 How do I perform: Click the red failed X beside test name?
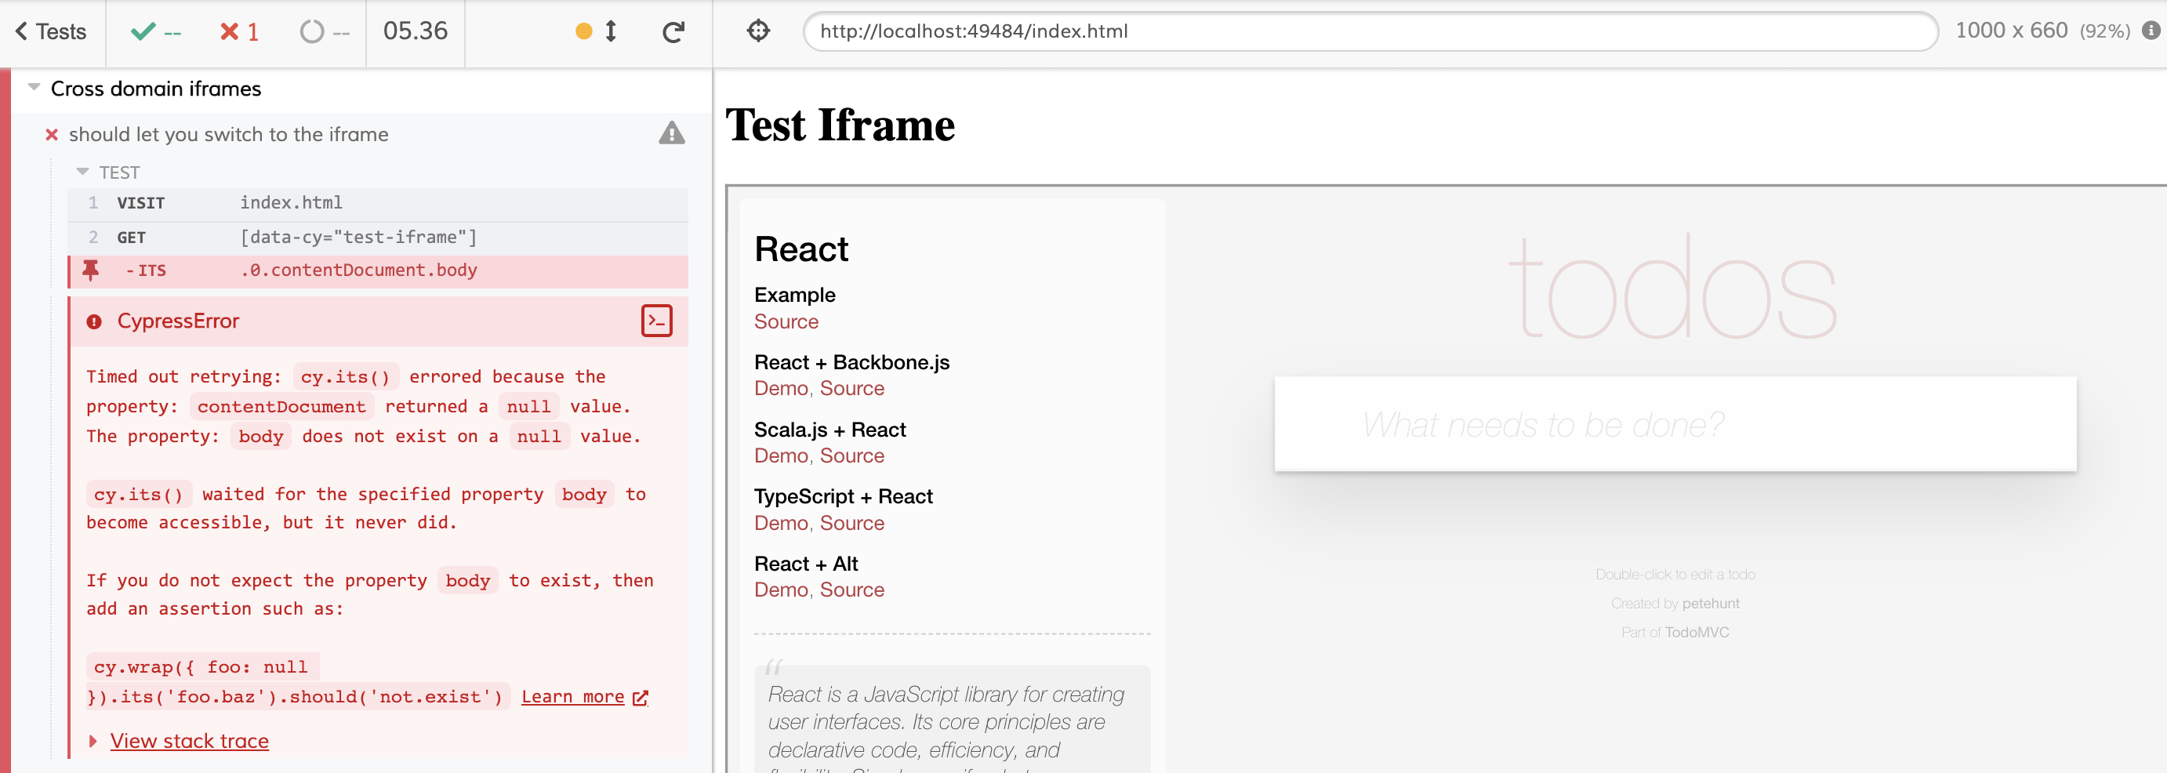tap(51, 135)
